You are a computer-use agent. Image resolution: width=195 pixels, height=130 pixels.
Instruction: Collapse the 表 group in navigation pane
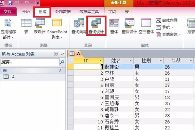[60, 70]
